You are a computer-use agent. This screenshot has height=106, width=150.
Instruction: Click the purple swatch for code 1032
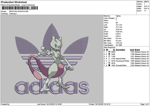click(109, 52)
